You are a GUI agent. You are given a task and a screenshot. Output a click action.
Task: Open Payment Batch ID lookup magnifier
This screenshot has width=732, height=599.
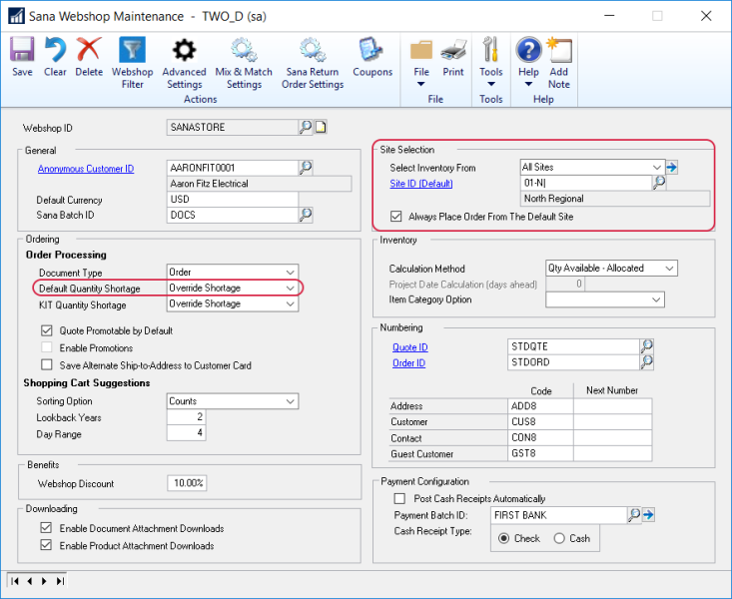633,515
